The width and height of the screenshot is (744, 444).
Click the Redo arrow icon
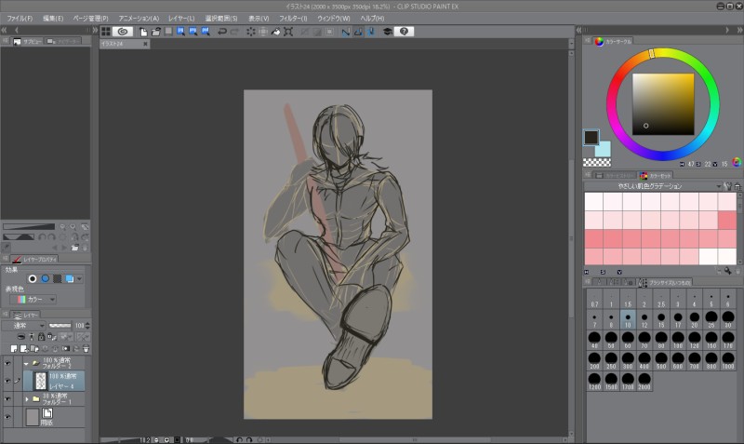[x=234, y=31]
